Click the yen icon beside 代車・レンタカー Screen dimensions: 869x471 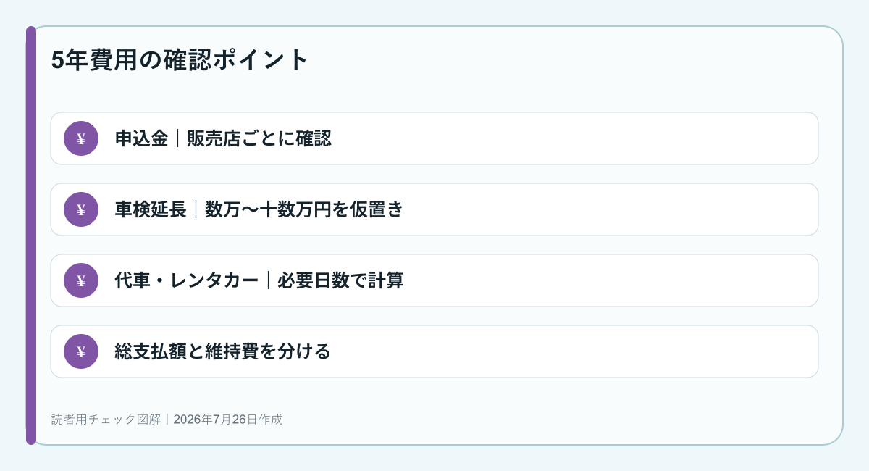81,280
